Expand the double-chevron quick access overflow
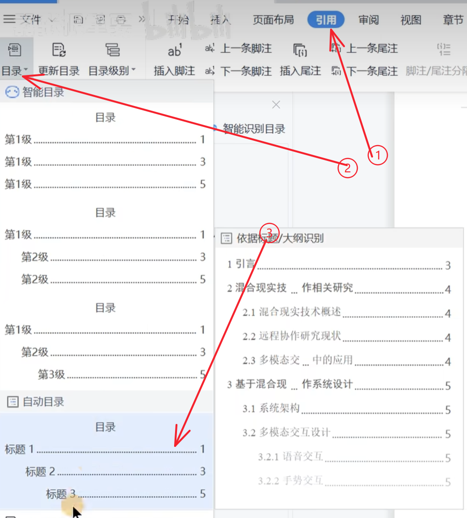This screenshot has height=518, width=467. pyautogui.click(x=142, y=19)
